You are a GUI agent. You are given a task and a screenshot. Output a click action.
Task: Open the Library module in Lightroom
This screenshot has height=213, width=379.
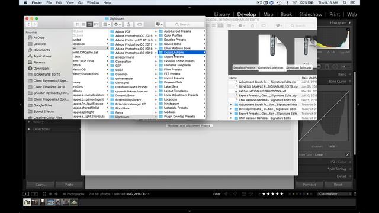point(221,14)
